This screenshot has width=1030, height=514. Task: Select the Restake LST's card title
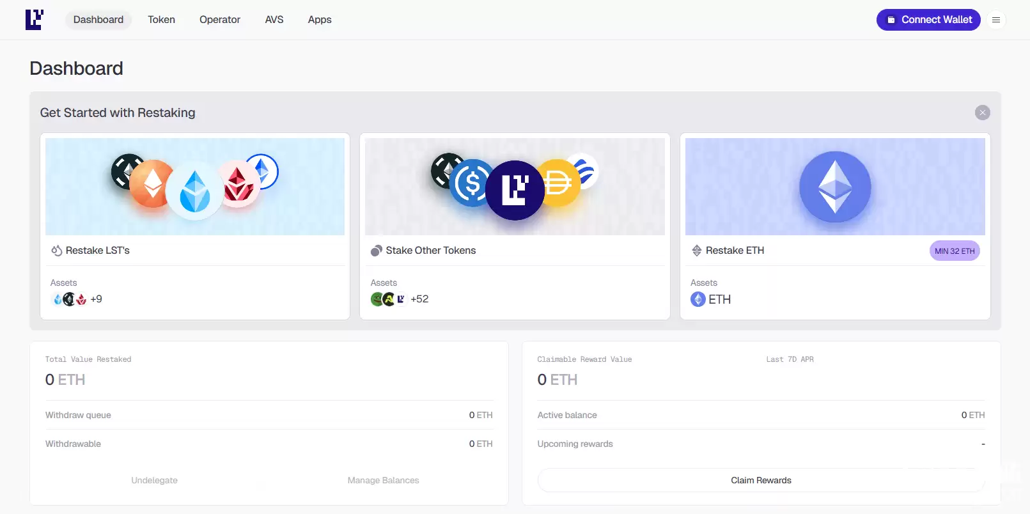(x=98, y=251)
